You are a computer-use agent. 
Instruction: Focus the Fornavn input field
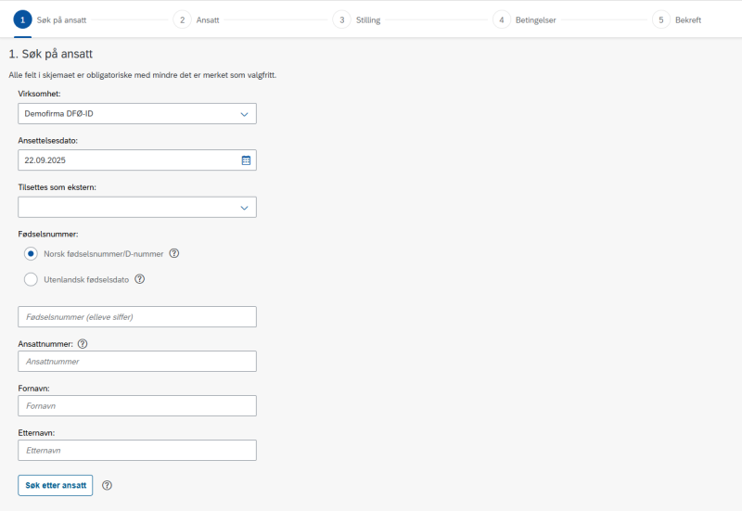coord(137,405)
